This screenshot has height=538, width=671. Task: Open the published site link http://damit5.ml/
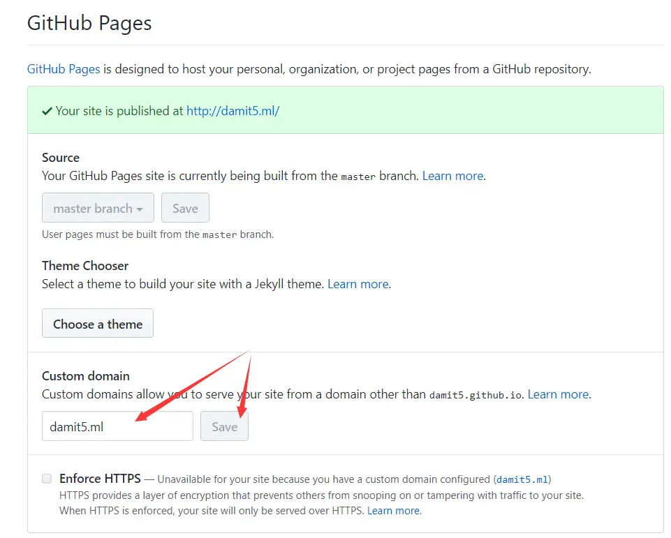[233, 110]
